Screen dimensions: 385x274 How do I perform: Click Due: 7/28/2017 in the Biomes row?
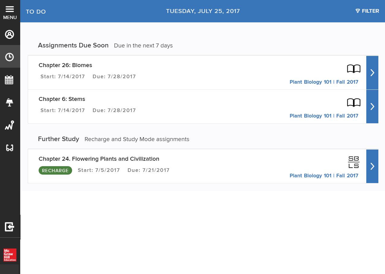pyautogui.click(x=114, y=76)
